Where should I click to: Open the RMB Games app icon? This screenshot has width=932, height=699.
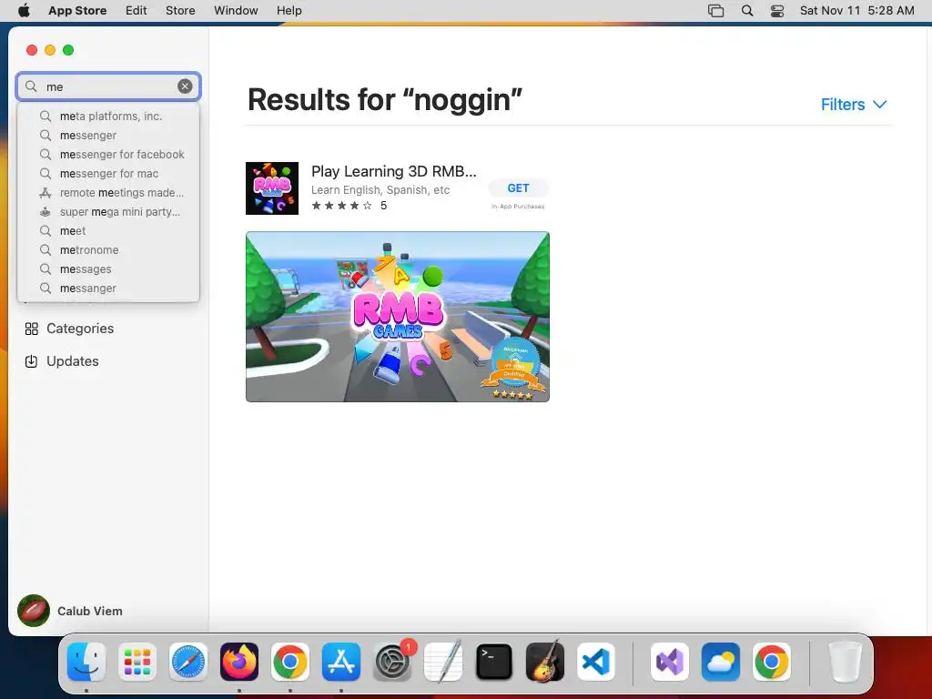pos(272,188)
